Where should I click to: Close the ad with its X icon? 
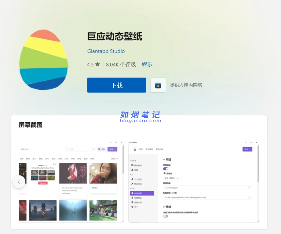click(x=56, y=164)
